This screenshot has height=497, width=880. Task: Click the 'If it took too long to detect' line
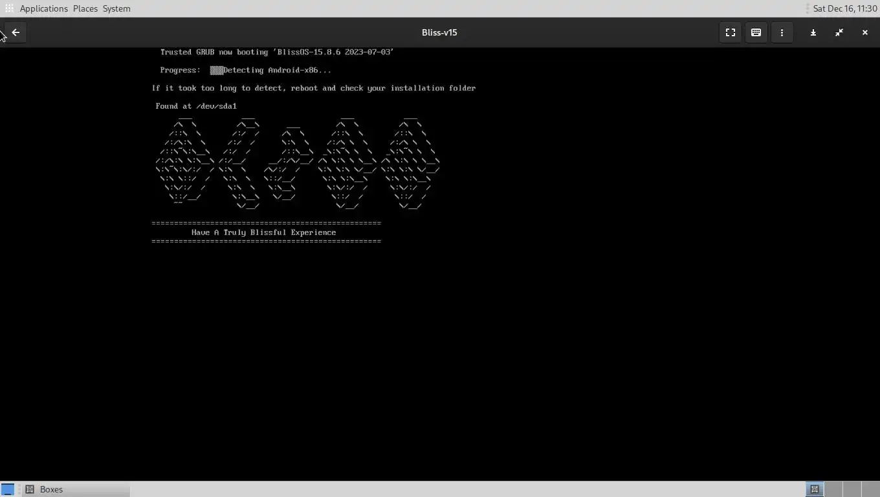click(314, 88)
